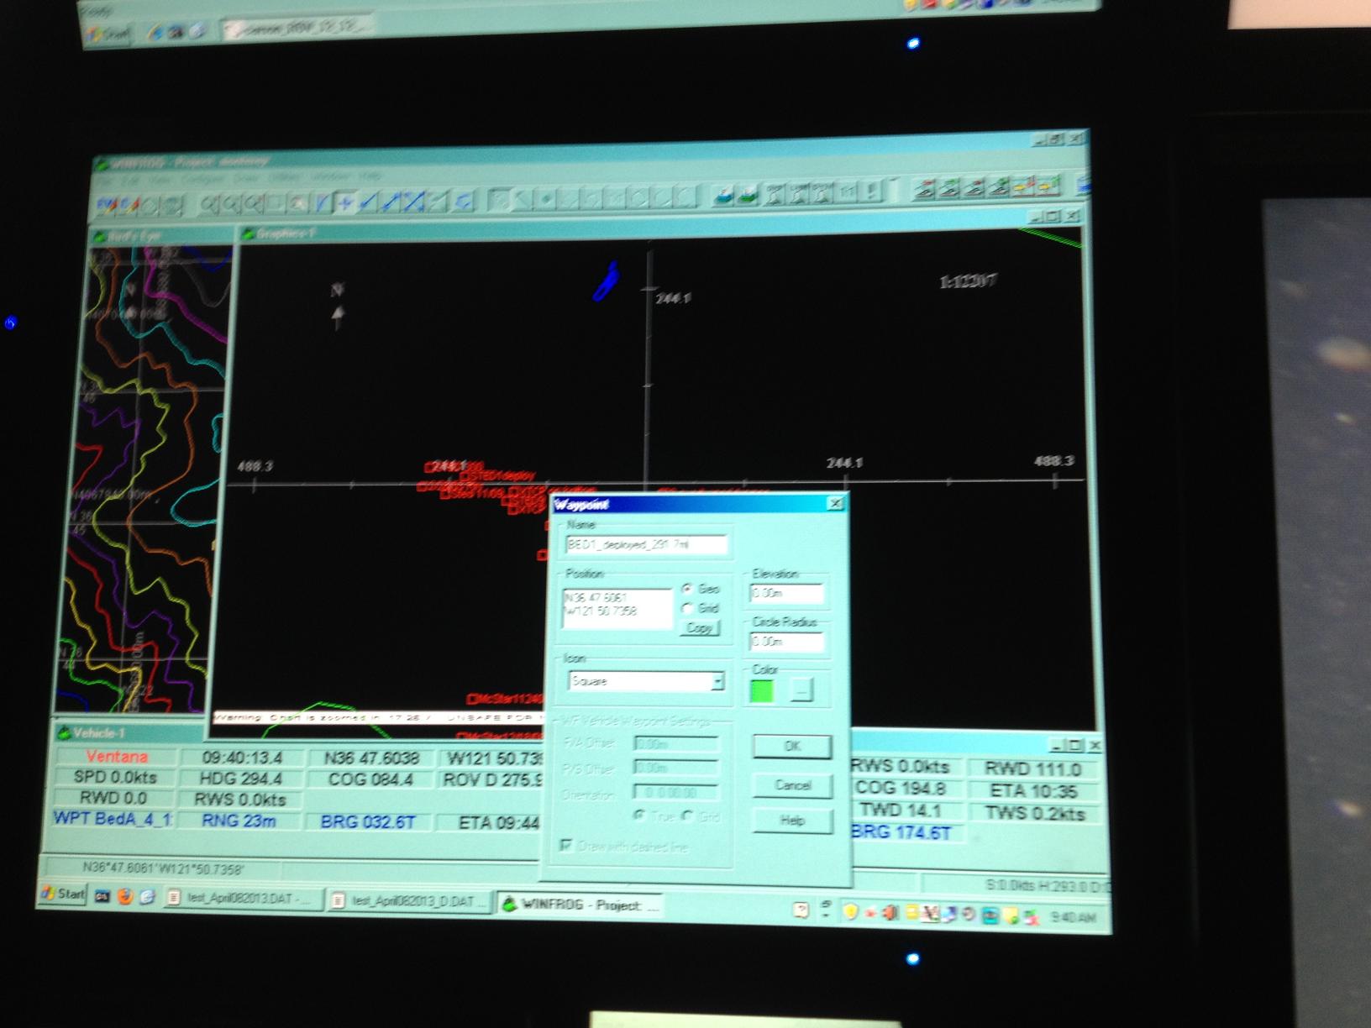
Task: Switch to test_April082013.DAT taskbar window
Action: [x=241, y=898]
